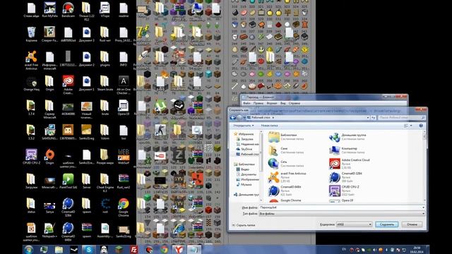The width and height of the screenshot is (452, 254).
Task: Select Музыка in save dialog sidebar
Action: tap(244, 185)
